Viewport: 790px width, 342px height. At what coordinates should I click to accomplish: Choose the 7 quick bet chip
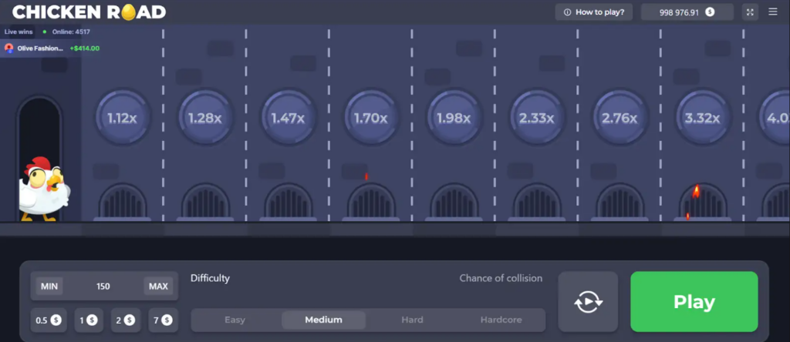(x=164, y=320)
